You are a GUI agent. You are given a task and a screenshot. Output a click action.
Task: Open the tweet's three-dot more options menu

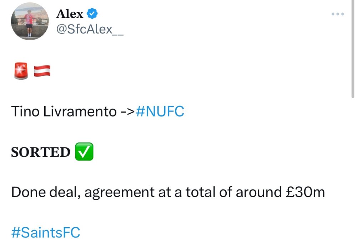coord(337,14)
